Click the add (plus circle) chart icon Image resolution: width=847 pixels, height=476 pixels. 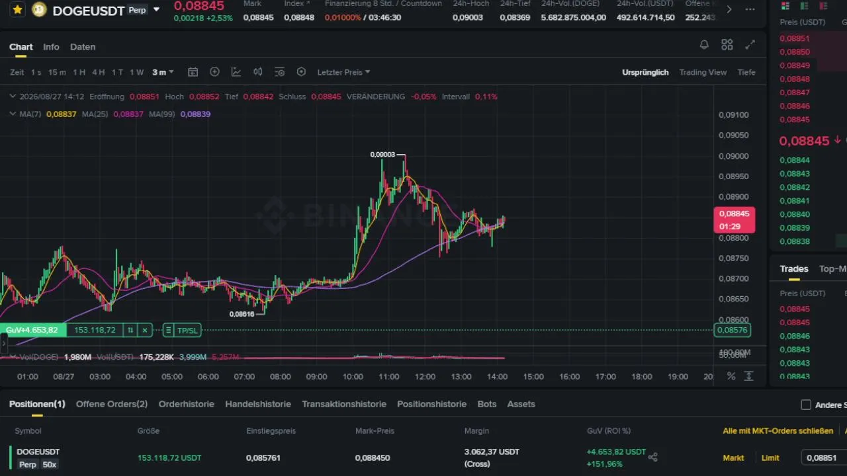pyautogui.click(x=214, y=72)
